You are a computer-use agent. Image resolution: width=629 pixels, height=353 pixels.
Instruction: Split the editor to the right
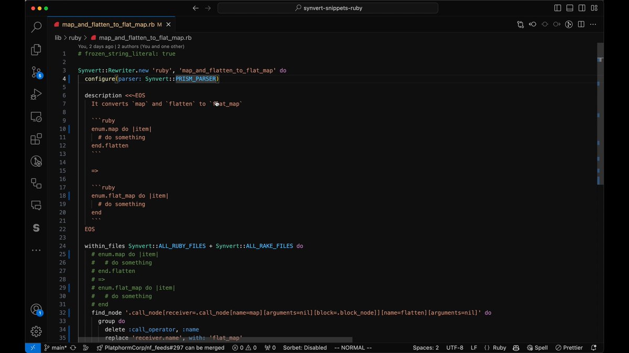pos(581,24)
